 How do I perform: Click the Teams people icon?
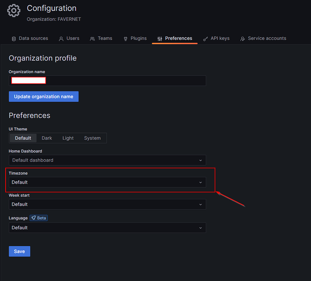(92, 38)
